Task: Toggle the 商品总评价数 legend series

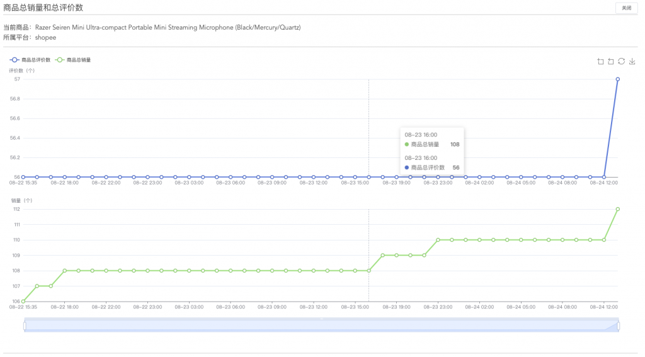Action: 30,60
